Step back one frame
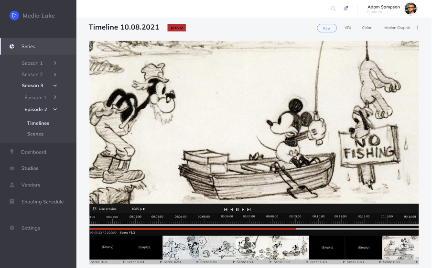The width and height of the screenshot is (432, 268). click(x=232, y=209)
